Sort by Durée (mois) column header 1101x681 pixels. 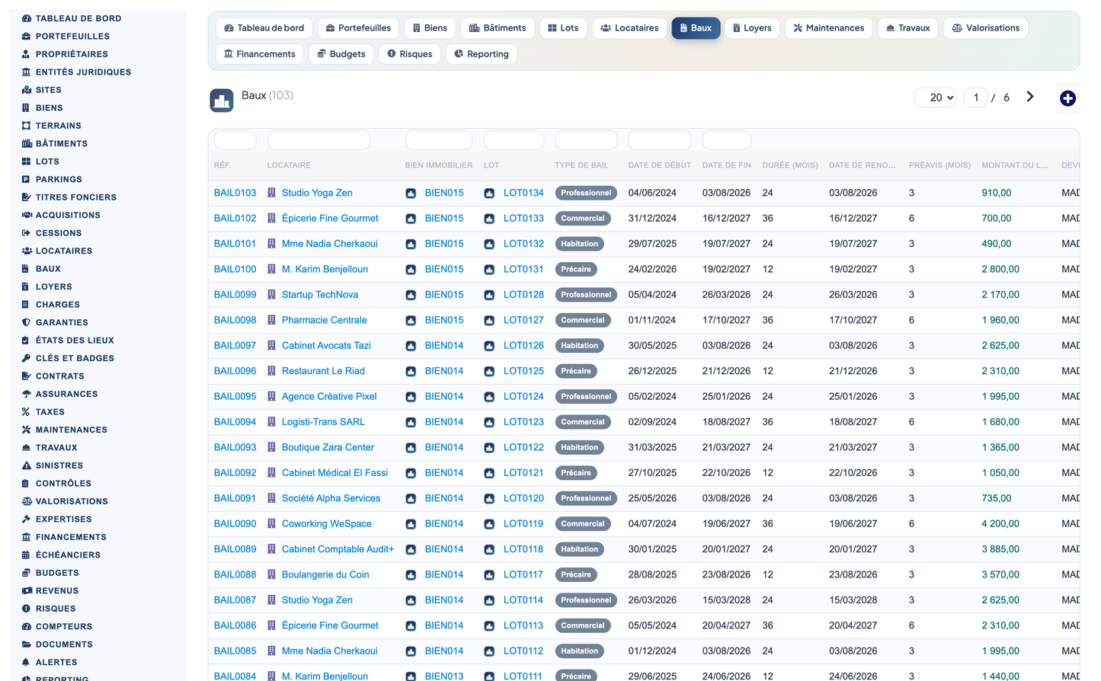(790, 165)
